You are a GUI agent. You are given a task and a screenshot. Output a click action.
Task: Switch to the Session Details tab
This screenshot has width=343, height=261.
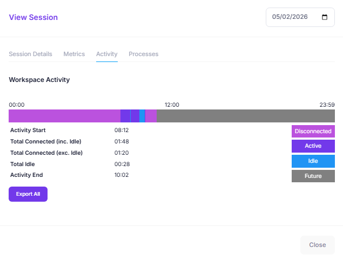click(x=31, y=54)
